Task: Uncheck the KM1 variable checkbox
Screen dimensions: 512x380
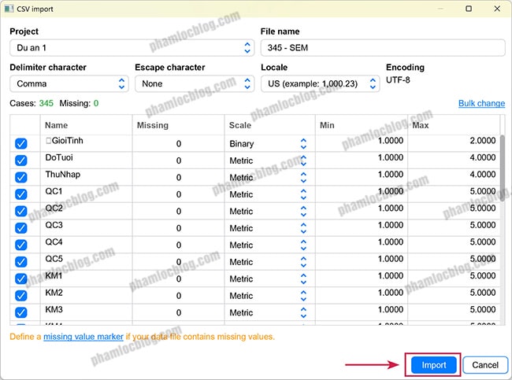Action: click(x=21, y=279)
